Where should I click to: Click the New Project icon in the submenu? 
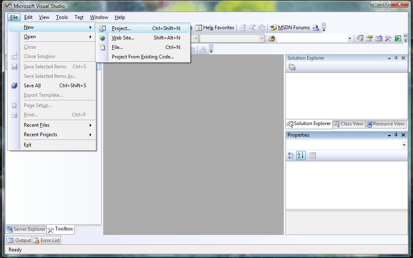coord(102,28)
